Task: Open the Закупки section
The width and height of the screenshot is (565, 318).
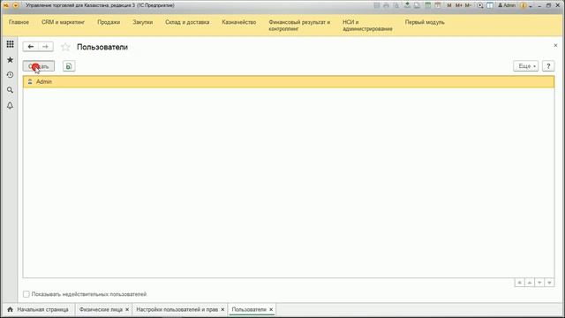Action: [143, 22]
